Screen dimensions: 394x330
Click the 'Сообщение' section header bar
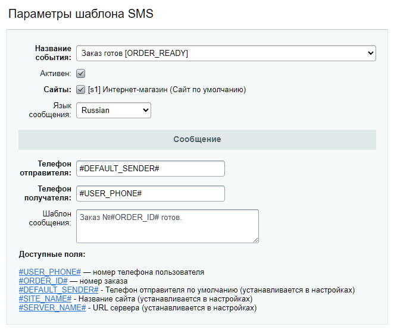pyautogui.click(x=197, y=139)
